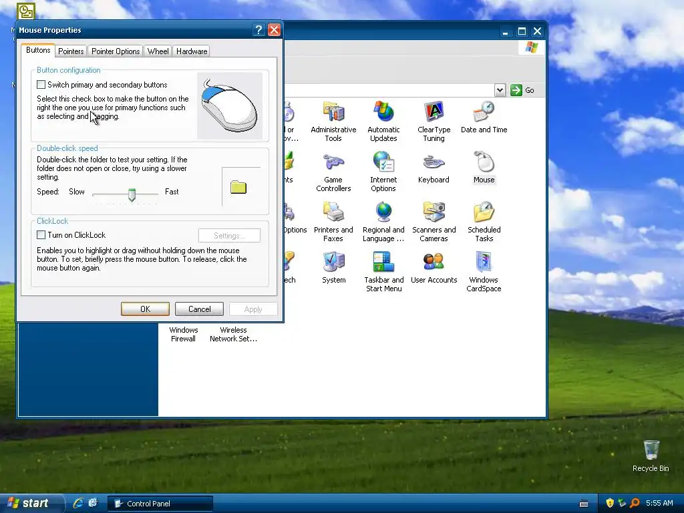
Task: Open System icon in Control Panel
Action: pos(334,267)
